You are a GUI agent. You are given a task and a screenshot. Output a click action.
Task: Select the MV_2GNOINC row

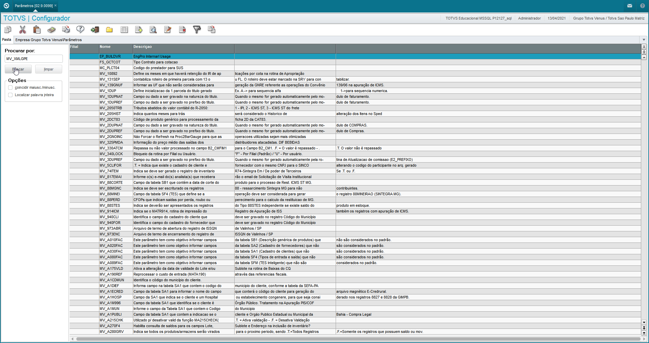coord(355,137)
